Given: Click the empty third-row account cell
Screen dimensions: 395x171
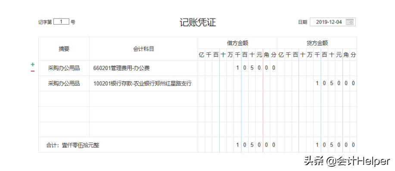Looking at the screenshot, I should pos(143,99).
